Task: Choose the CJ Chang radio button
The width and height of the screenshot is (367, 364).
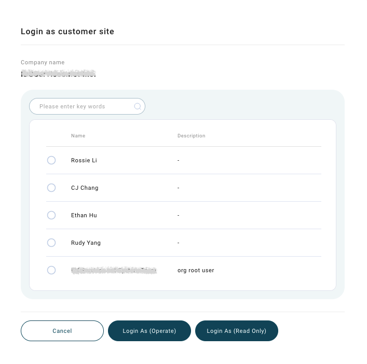Action: point(51,188)
